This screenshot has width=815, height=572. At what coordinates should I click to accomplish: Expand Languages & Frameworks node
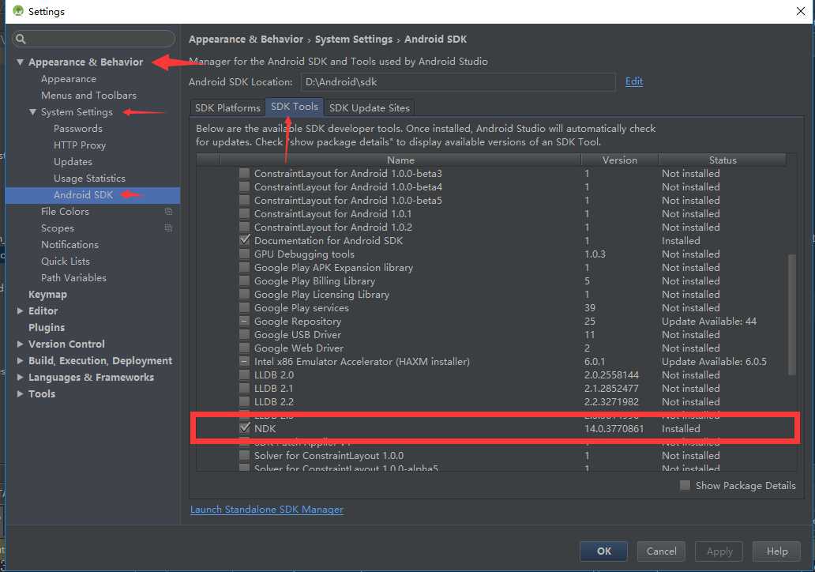tap(20, 378)
